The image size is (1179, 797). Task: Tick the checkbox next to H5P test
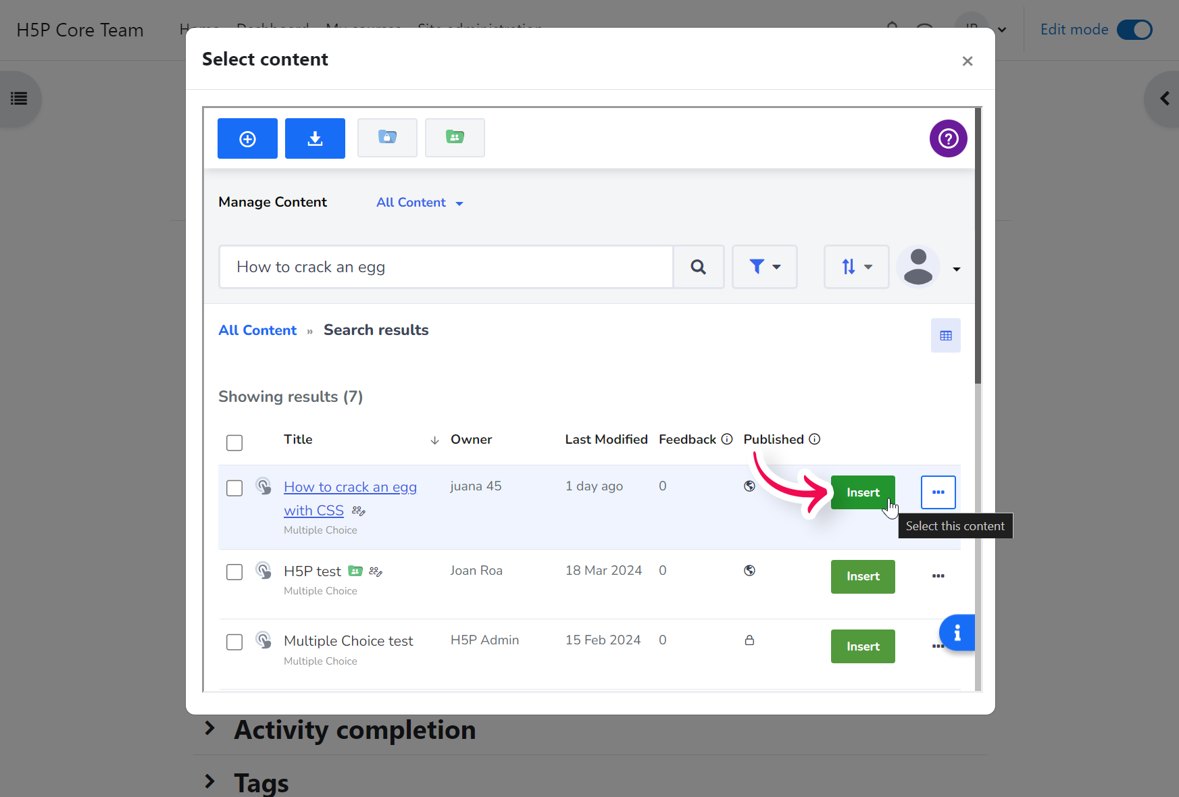pos(234,571)
